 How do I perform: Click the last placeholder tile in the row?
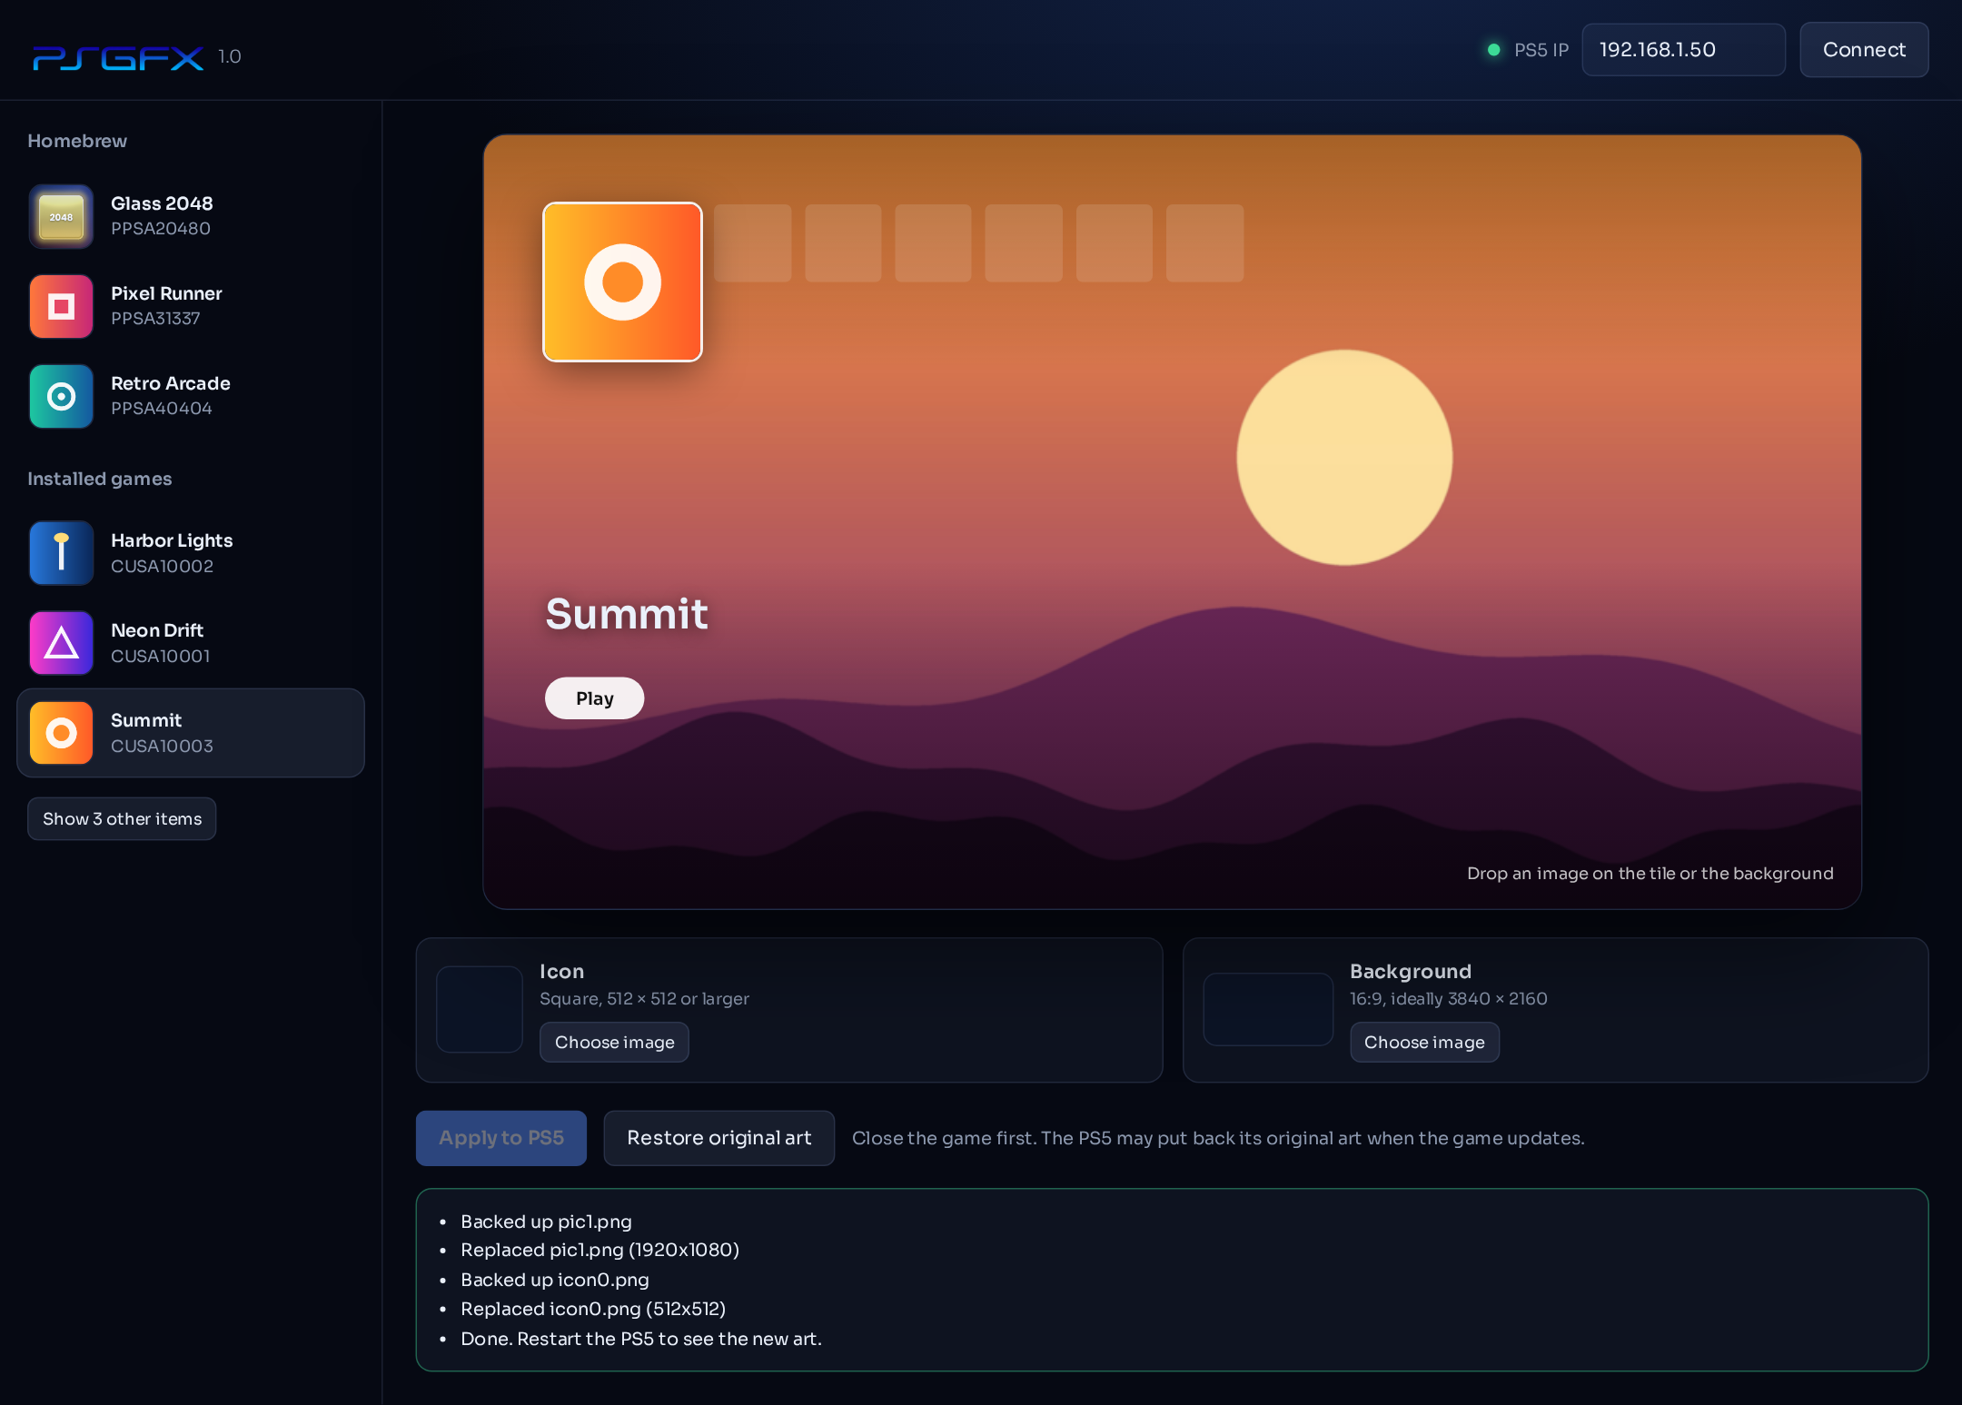[x=1204, y=242]
